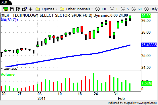Image resolution: width=158 pixels, height=105 pixels.
Task: Click the yellow Equities folder icon
Action: [38, 9]
